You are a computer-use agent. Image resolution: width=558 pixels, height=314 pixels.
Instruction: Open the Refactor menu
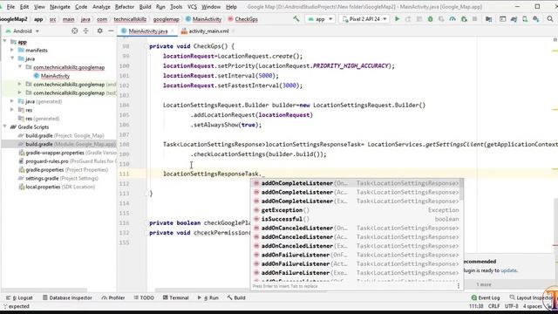(x=124, y=7)
